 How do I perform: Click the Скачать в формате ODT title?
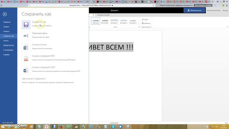pyautogui.click(x=44, y=67)
